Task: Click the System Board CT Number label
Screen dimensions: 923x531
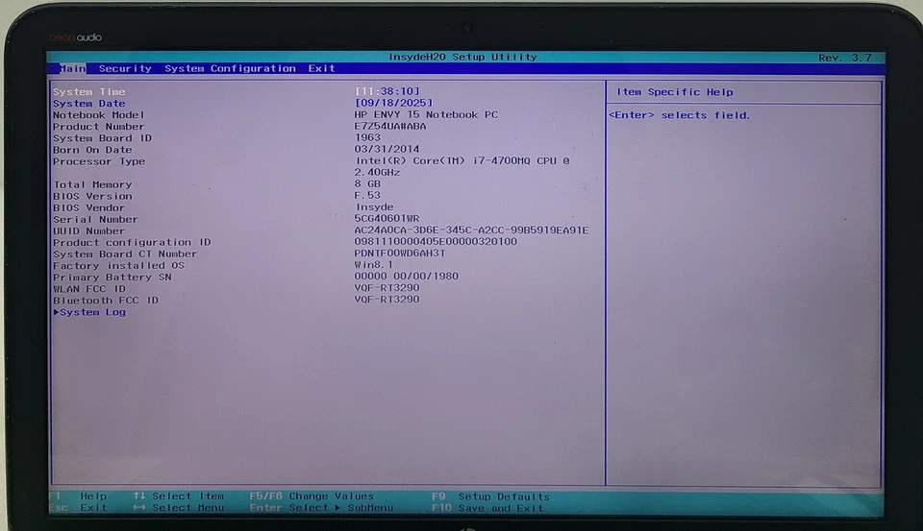Action: [x=125, y=254]
